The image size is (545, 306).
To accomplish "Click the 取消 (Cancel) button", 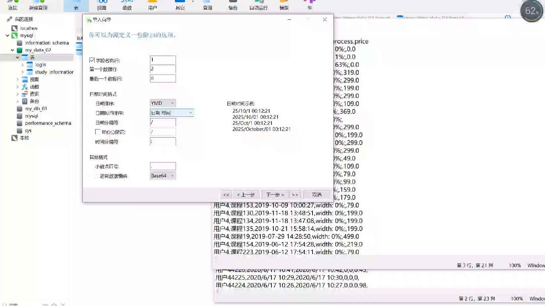I will tap(317, 195).
